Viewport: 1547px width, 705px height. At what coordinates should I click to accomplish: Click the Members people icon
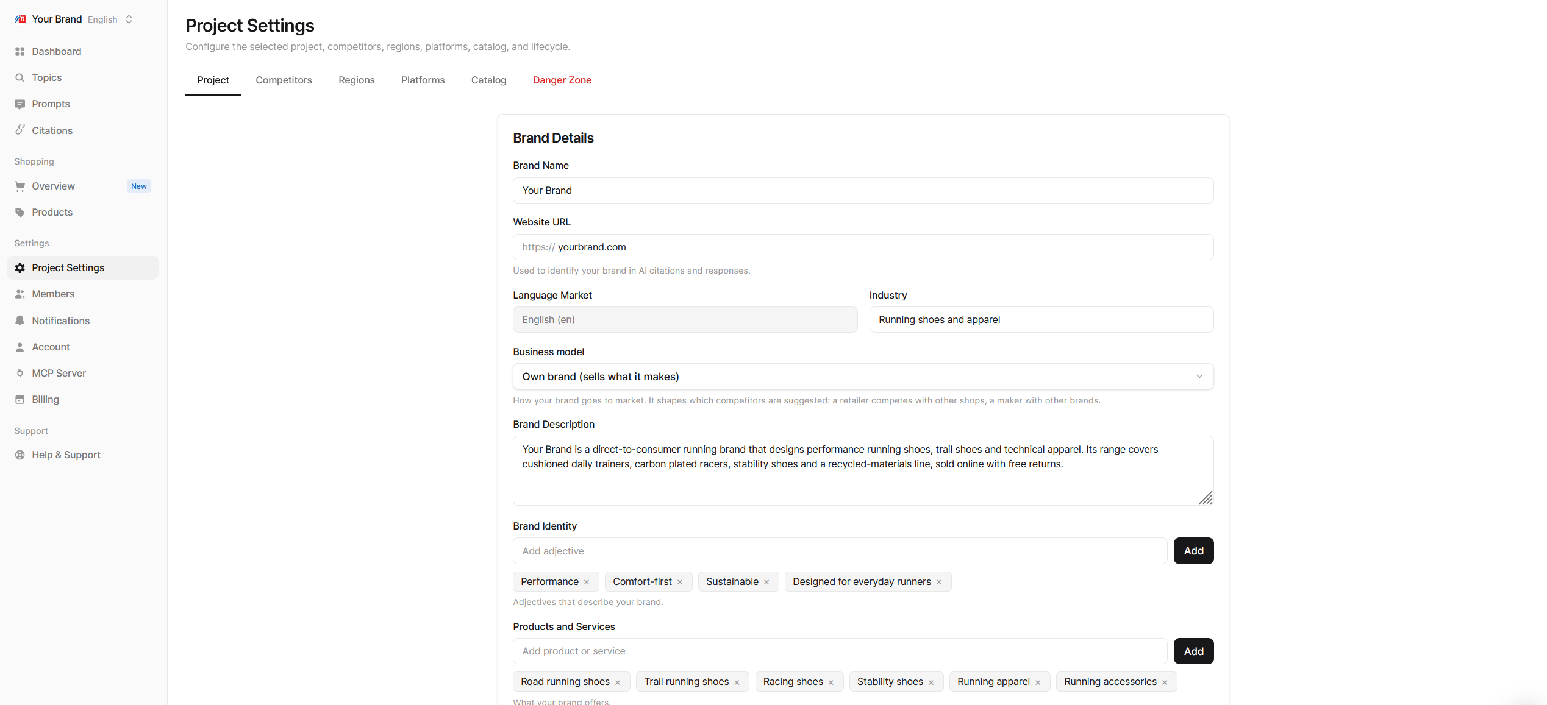coord(20,294)
